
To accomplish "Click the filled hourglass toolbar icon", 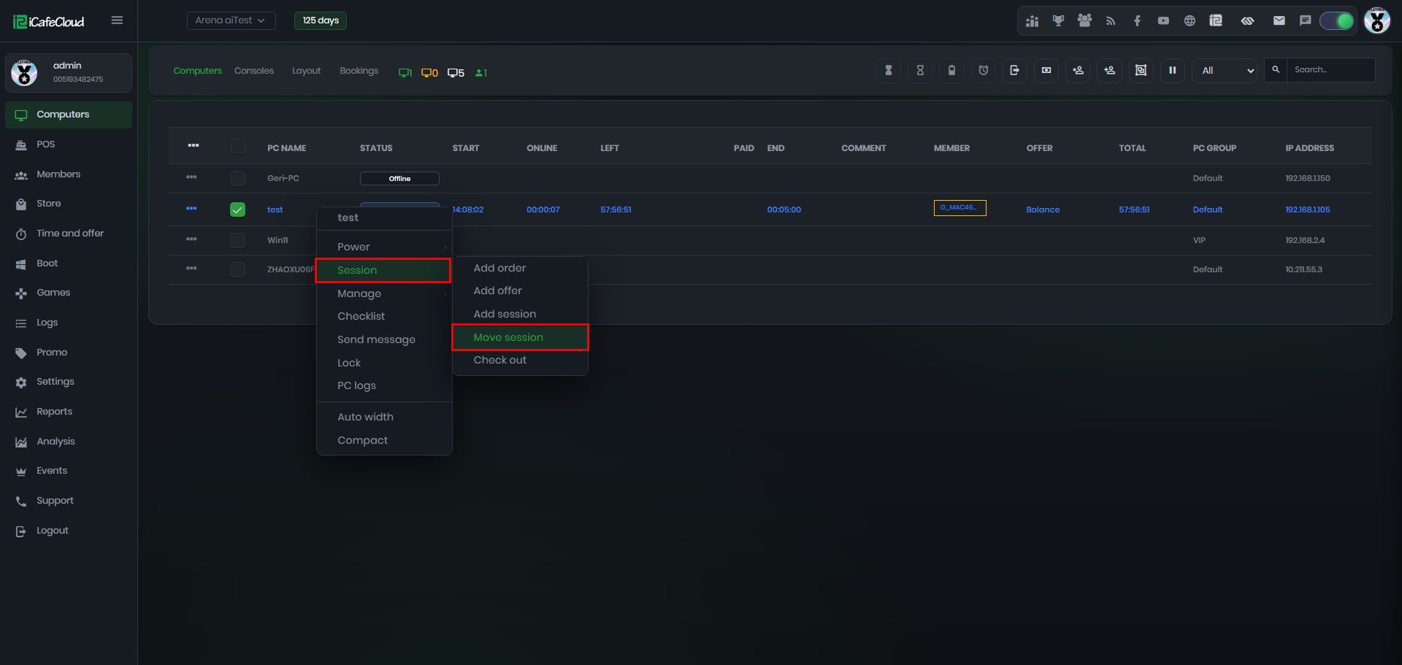I will point(889,71).
